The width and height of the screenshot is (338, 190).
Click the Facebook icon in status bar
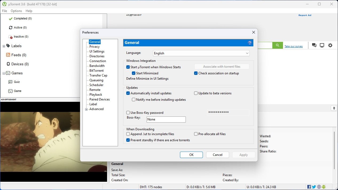[309, 187]
